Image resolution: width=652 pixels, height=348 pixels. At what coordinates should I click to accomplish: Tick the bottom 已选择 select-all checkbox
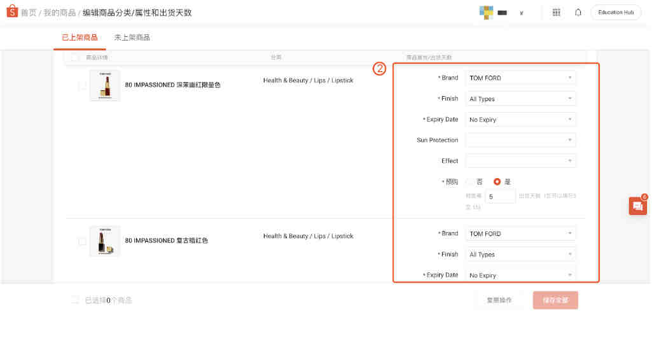(75, 300)
